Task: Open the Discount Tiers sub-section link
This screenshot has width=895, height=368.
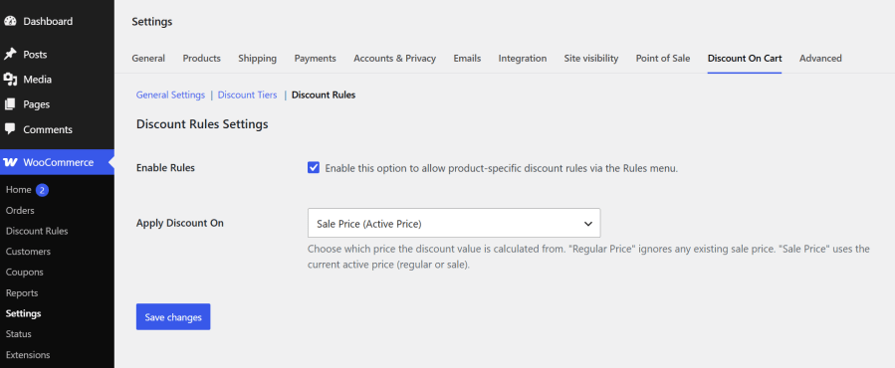Action: click(x=247, y=94)
